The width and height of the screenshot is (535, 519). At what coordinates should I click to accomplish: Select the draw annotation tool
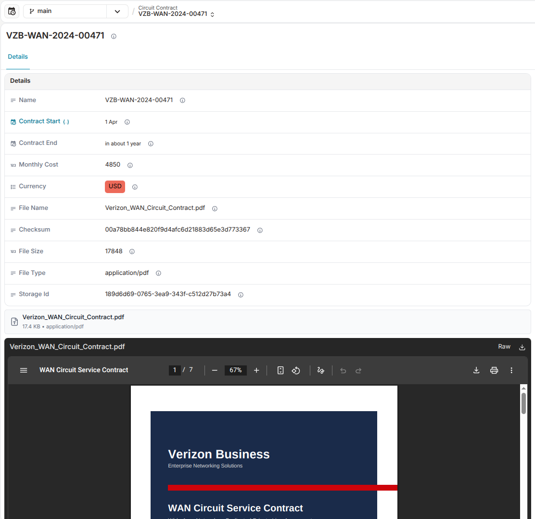[x=321, y=370]
